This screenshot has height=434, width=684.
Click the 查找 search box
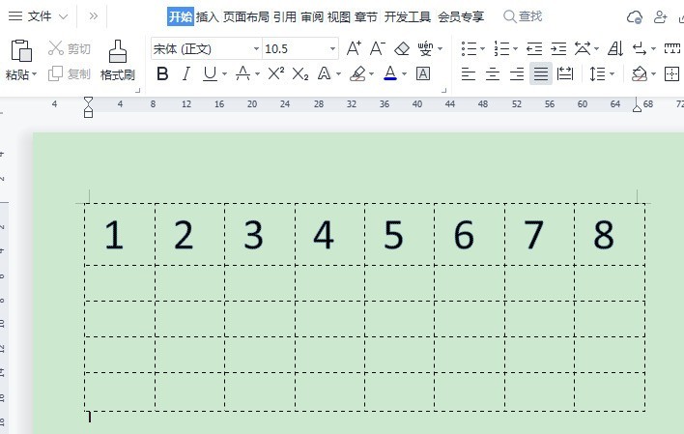pos(523,16)
